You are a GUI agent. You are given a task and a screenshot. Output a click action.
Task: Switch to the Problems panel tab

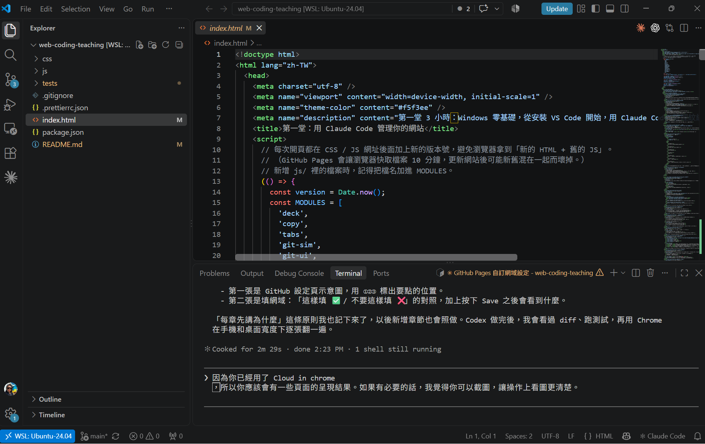tap(214, 273)
